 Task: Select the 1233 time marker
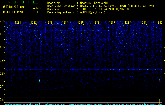[x=49, y=23]
